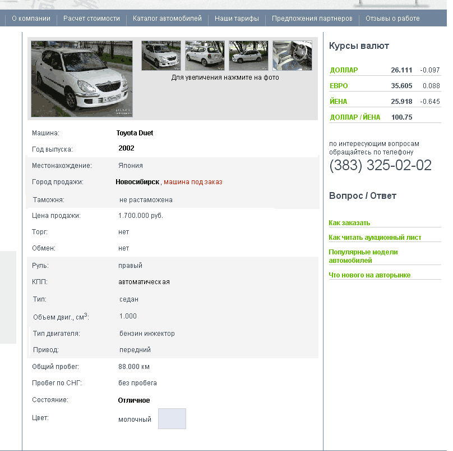Open the third thumbnail of car under trees

point(248,56)
